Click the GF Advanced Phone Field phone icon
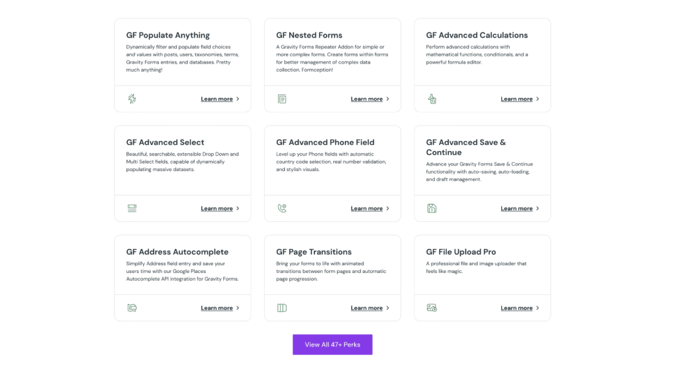 pyautogui.click(x=282, y=208)
